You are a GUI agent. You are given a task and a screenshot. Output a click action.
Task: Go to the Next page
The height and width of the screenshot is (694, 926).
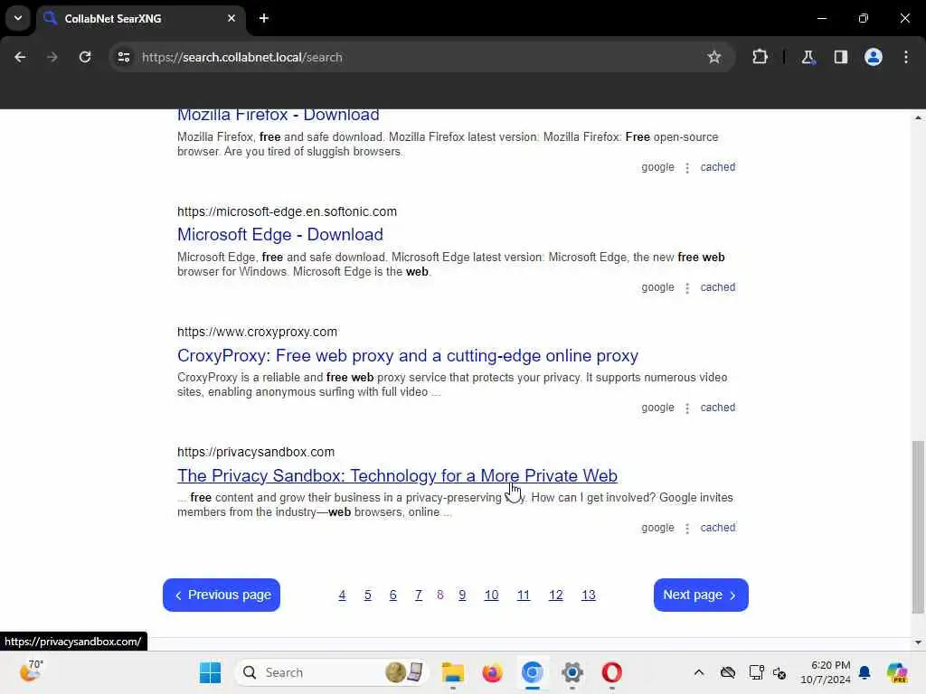tap(701, 595)
